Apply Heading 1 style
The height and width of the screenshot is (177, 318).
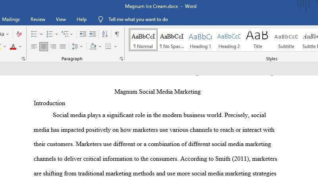pyautogui.click(x=200, y=40)
